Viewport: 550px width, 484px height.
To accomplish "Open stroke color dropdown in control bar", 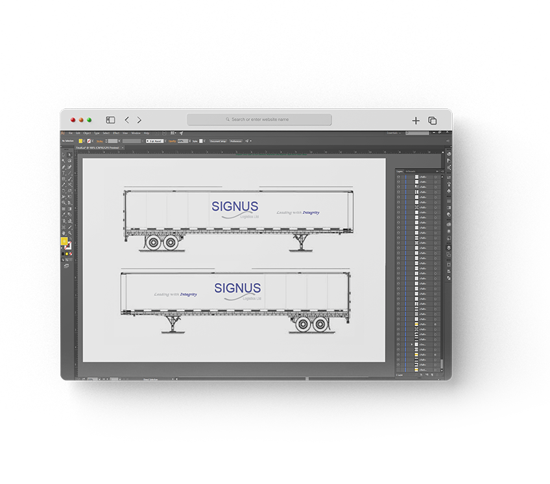I will tap(93, 141).
